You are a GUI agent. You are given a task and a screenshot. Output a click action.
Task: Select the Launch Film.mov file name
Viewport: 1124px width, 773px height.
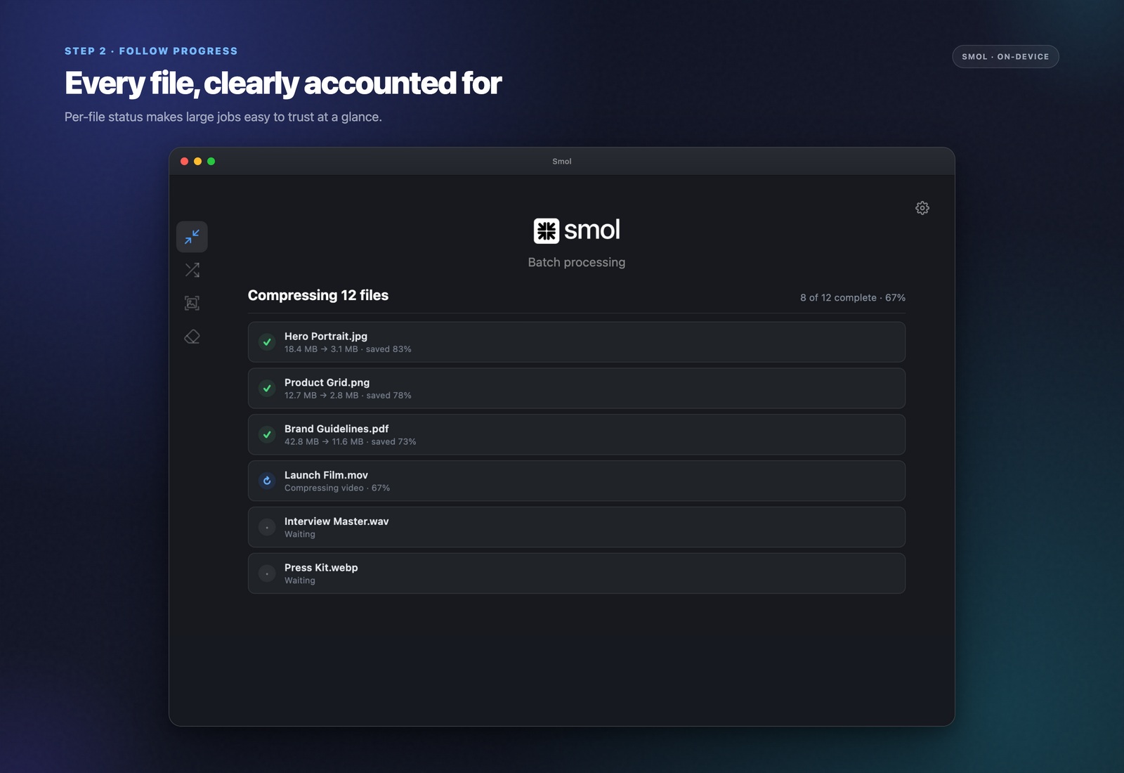(326, 475)
